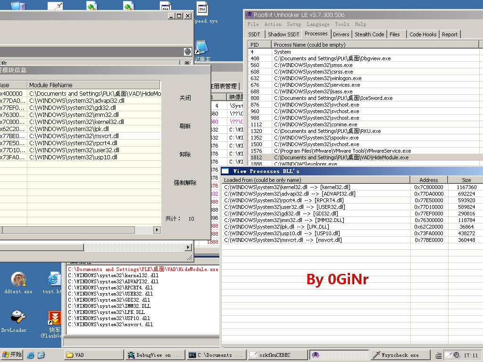Click the round icon on the gray toolbar
This screenshot has width=483, height=362.
click(x=188, y=51)
